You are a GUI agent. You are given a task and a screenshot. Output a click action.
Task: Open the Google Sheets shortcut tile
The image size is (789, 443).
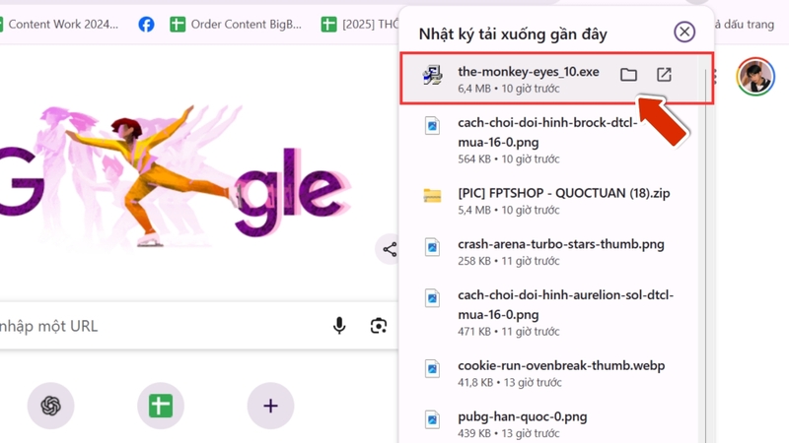pos(161,406)
